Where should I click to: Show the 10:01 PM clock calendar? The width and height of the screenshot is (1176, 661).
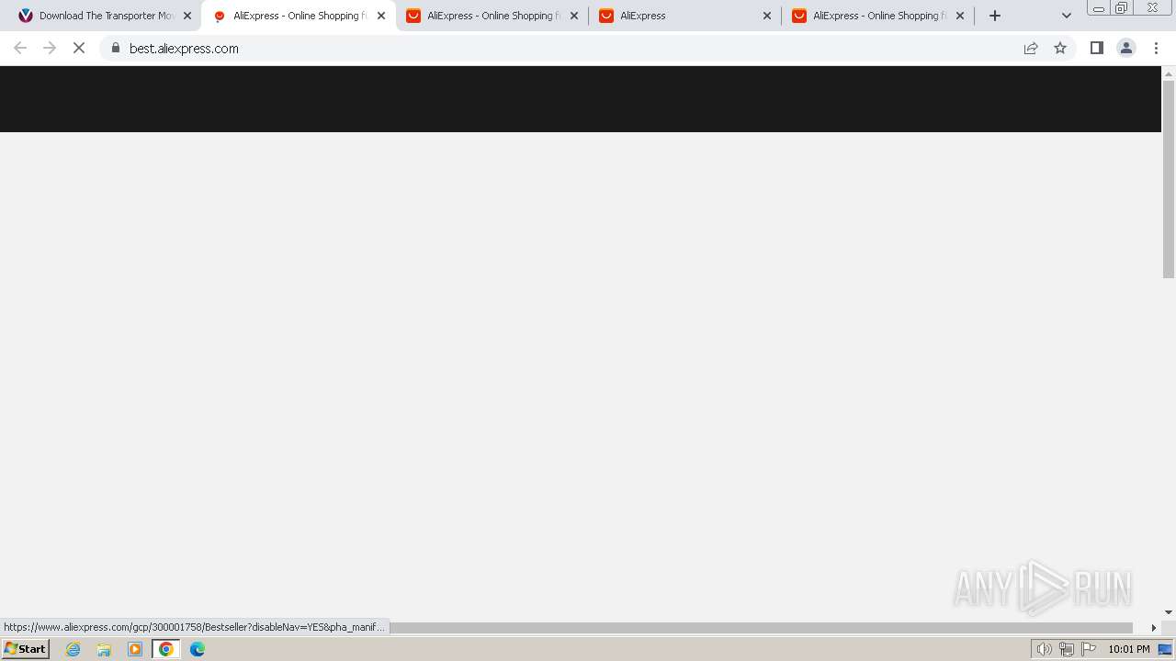point(1129,649)
